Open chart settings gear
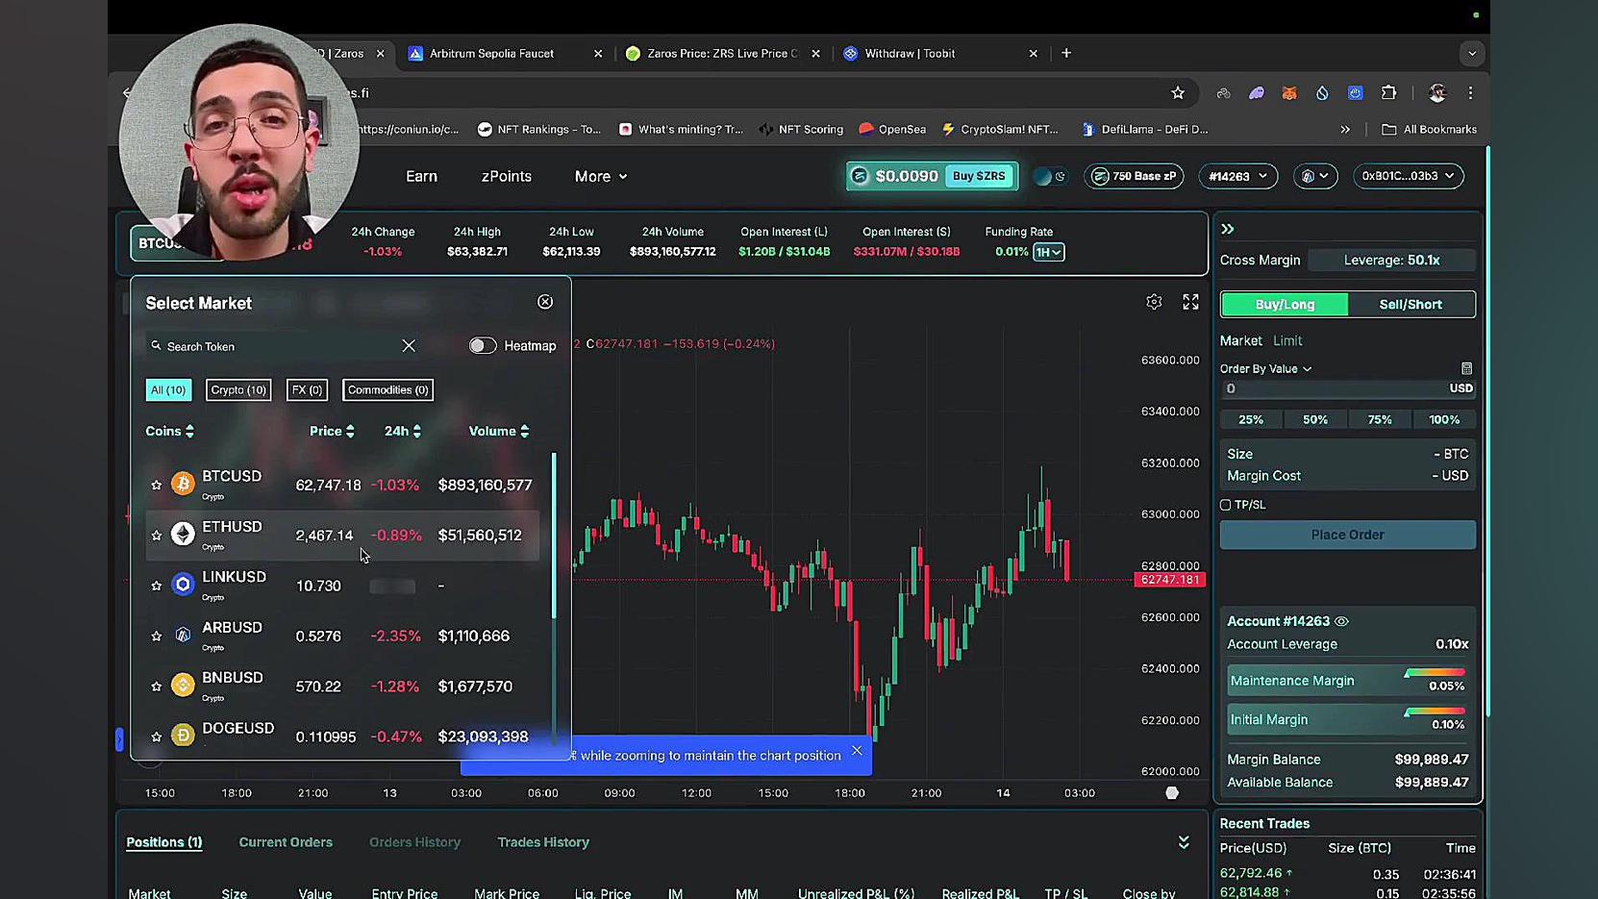 click(x=1154, y=302)
